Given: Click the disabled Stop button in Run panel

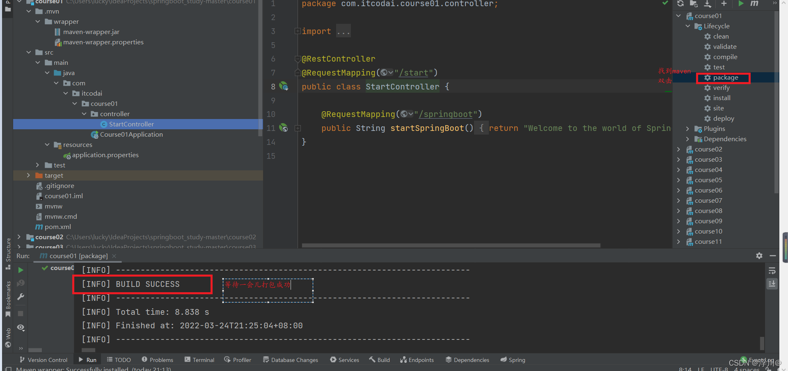Looking at the screenshot, I should click(21, 314).
